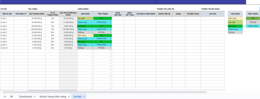Open Giai đoạn dropdown for Cơ hội 8
The image size is (260, 99).
[x=92, y=42]
